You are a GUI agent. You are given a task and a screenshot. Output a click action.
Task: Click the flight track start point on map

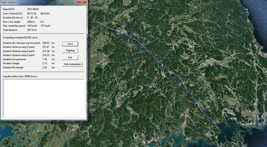click(x=97, y=22)
